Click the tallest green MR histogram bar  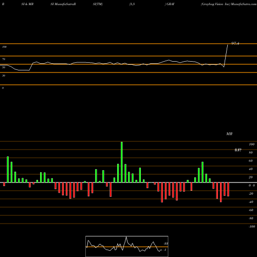tap(122, 162)
